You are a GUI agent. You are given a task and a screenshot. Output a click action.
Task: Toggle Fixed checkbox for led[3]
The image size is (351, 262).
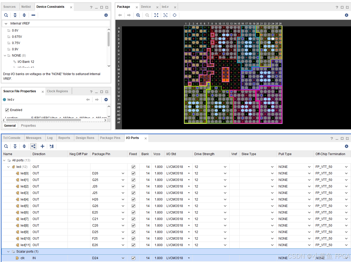[133, 193]
